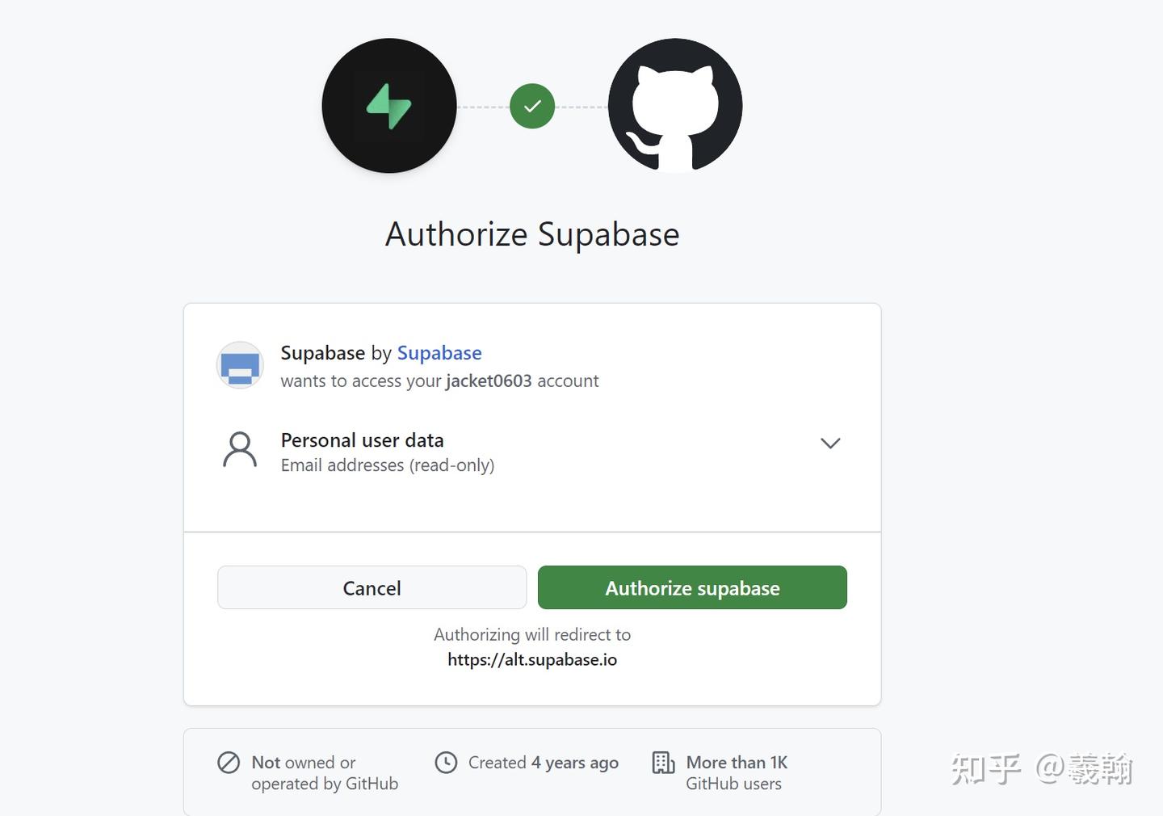Click the GitHub Octocat logo
The image size is (1163, 816).
(x=675, y=106)
